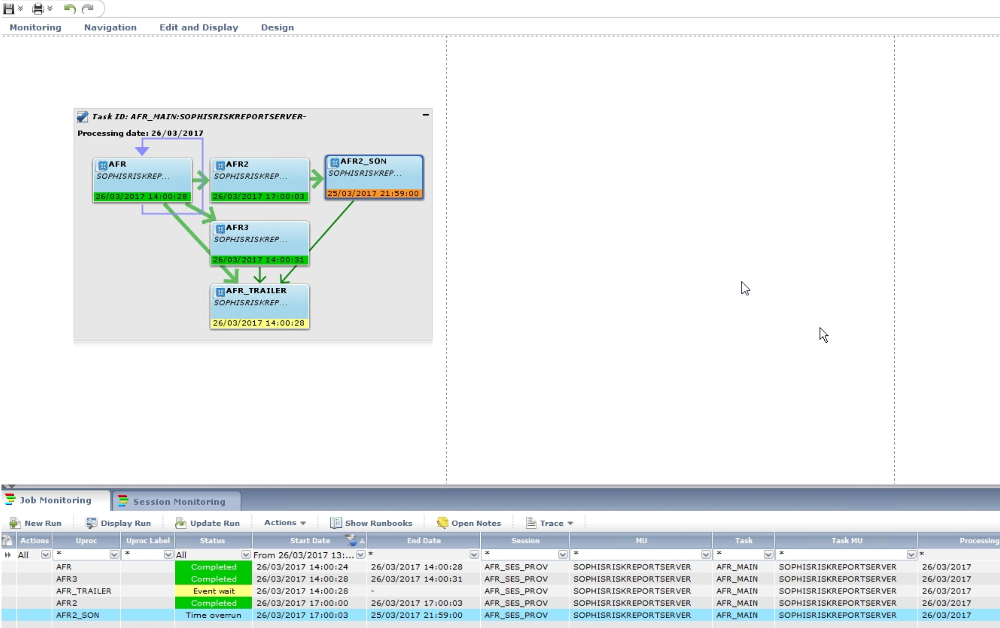Screen dimensions: 1000x628
Task: Open the Actions dropdown menu
Action: (285, 523)
